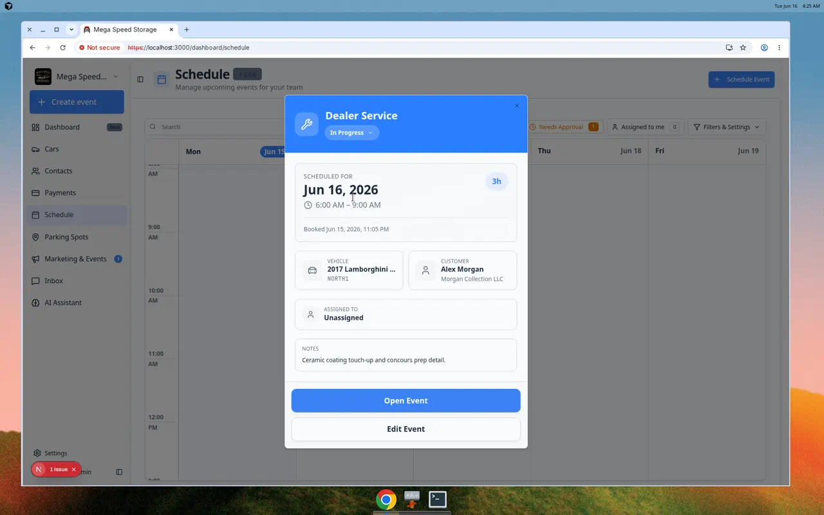Click the Inbox message icon
This screenshot has width=824, height=515.
coord(35,281)
